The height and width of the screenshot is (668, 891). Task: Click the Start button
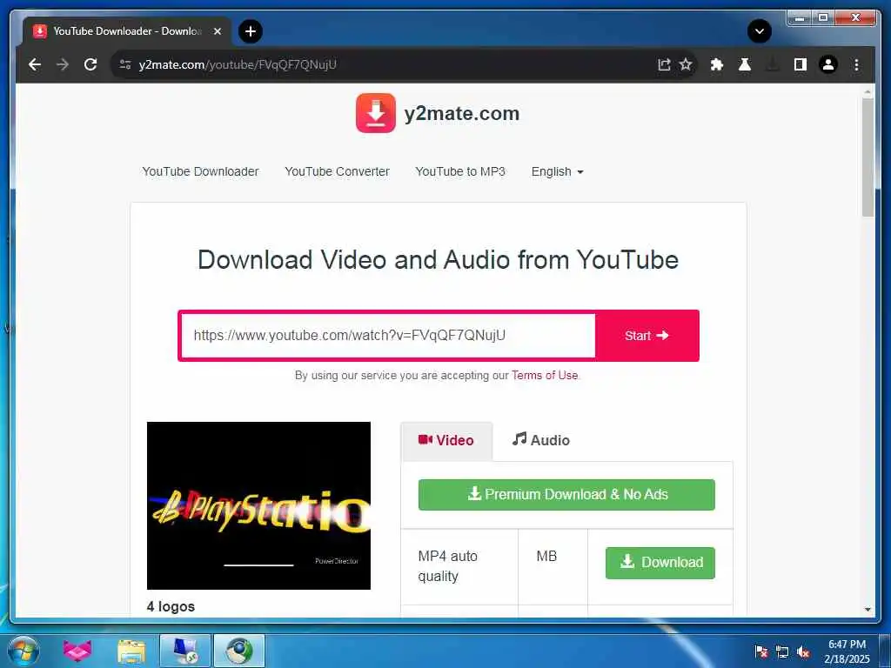tap(646, 336)
